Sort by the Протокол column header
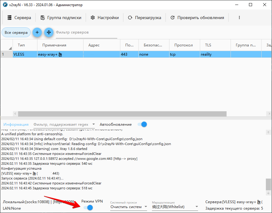The height and width of the screenshot is (213, 272). click(184, 45)
